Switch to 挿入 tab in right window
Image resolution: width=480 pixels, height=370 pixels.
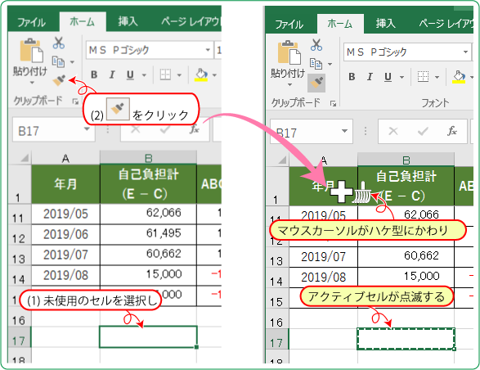[x=386, y=24]
